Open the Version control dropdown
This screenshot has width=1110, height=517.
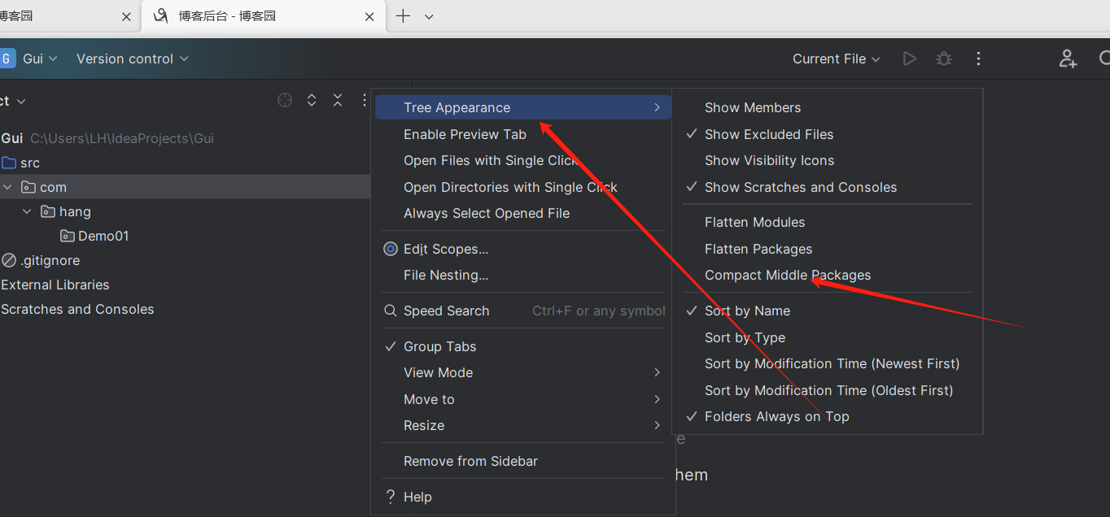[x=132, y=59]
